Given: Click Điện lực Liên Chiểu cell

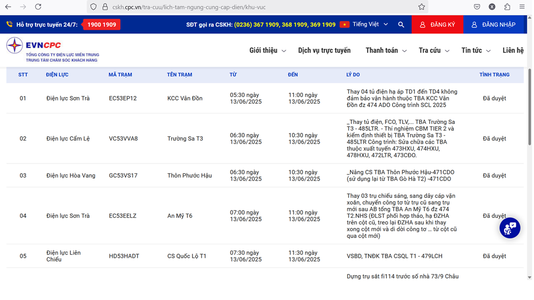Looking at the screenshot, I should point(64,256).
